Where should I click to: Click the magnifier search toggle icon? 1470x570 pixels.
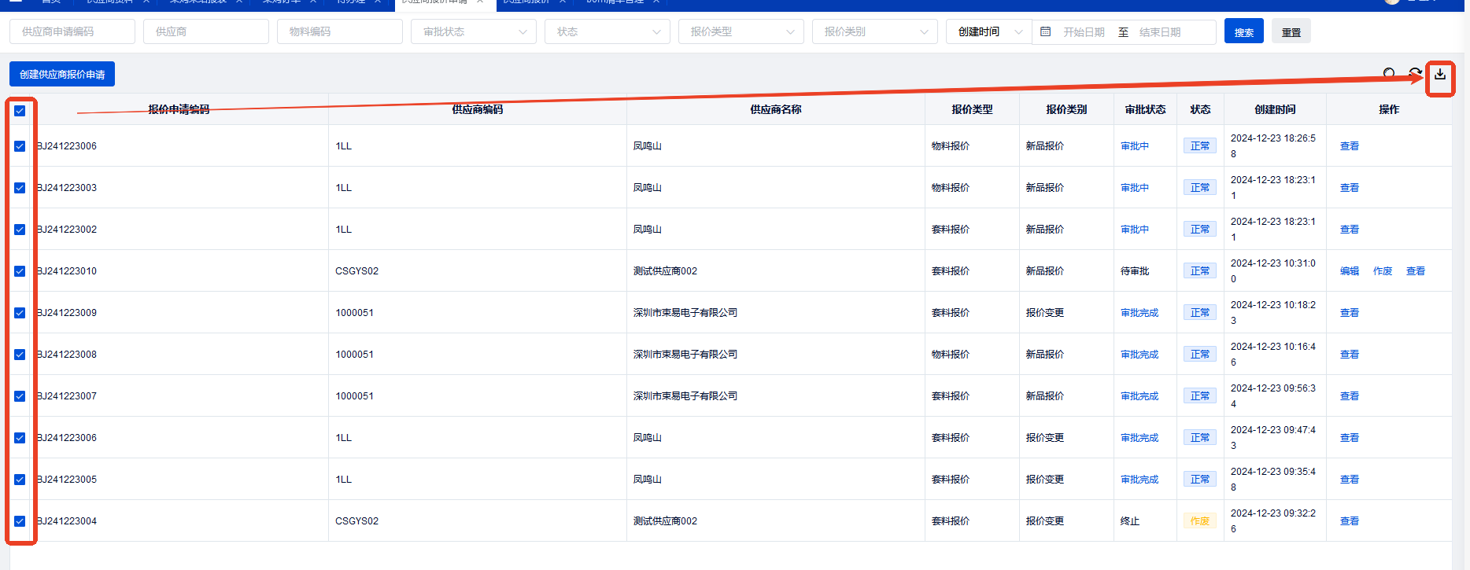(1390, 74)
